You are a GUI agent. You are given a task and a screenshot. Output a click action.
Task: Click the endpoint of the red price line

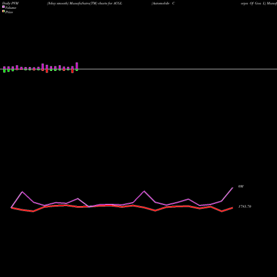pos(233,208)
